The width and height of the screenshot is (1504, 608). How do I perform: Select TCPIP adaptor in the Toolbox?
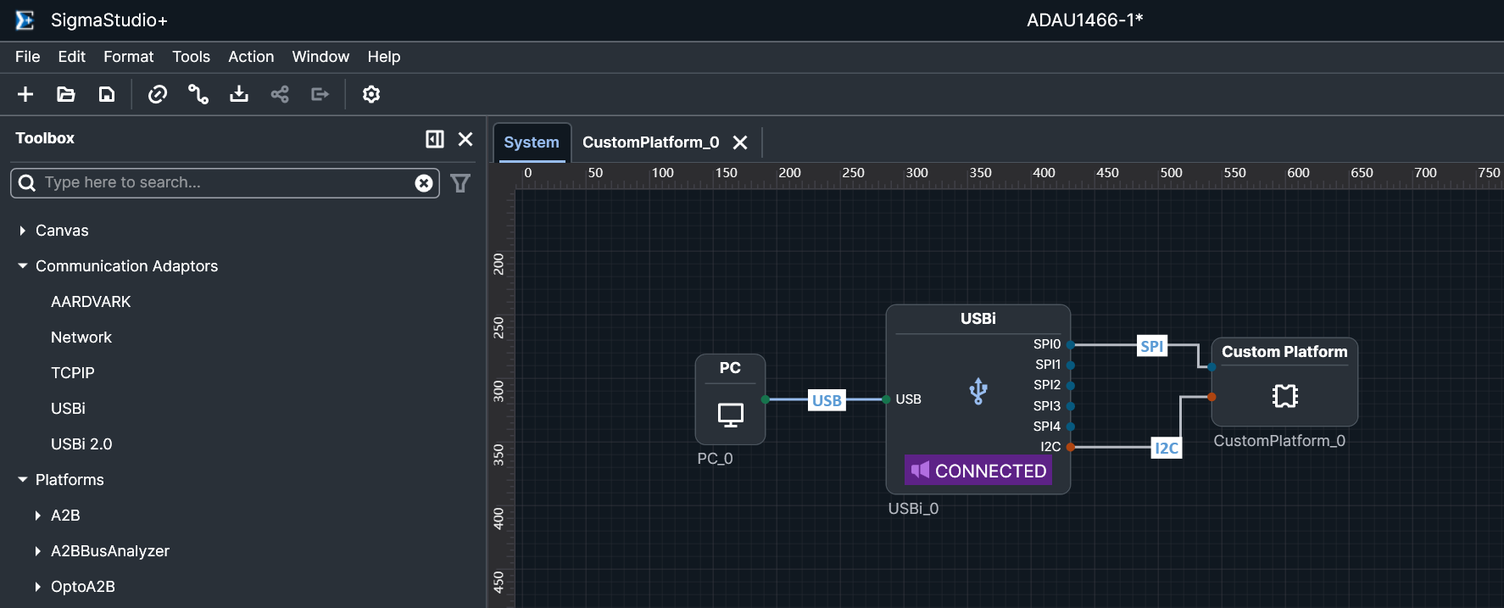tap(73, 373)
